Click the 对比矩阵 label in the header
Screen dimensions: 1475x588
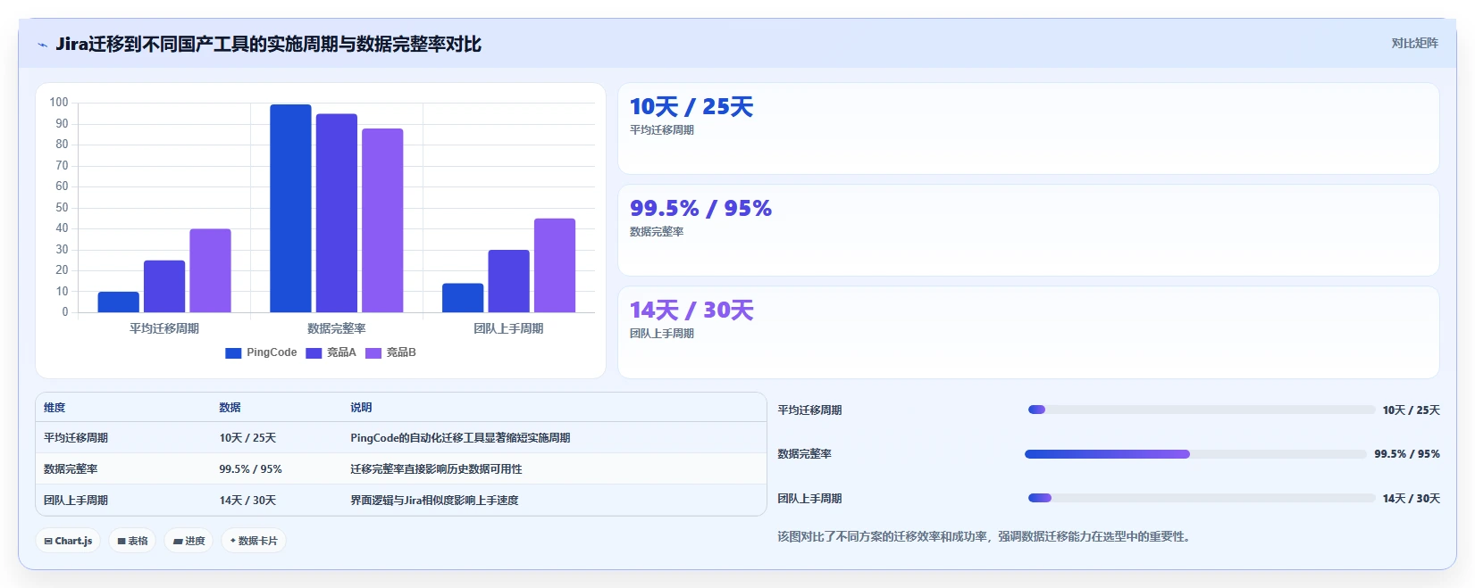tap(1414, 43)
